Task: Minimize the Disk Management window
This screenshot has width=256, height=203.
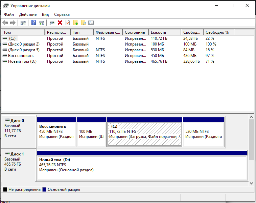Action: (216, 5)
